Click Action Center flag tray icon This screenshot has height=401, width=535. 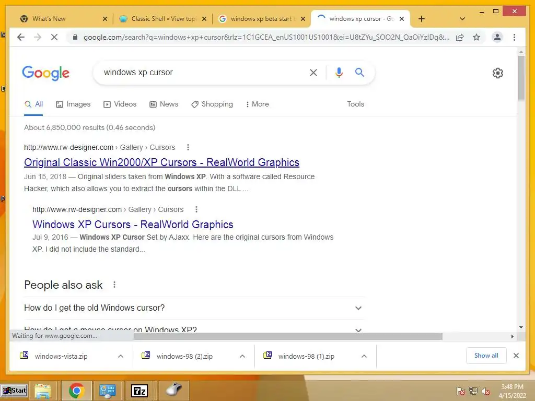coord(461,391)
